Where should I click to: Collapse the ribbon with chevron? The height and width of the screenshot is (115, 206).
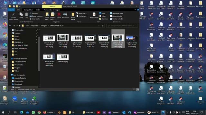point(135,10)
